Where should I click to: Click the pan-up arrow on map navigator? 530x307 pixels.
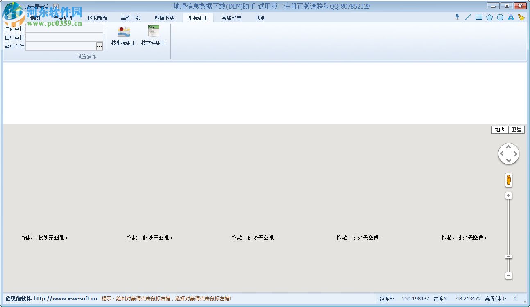[x=508, y=147]
